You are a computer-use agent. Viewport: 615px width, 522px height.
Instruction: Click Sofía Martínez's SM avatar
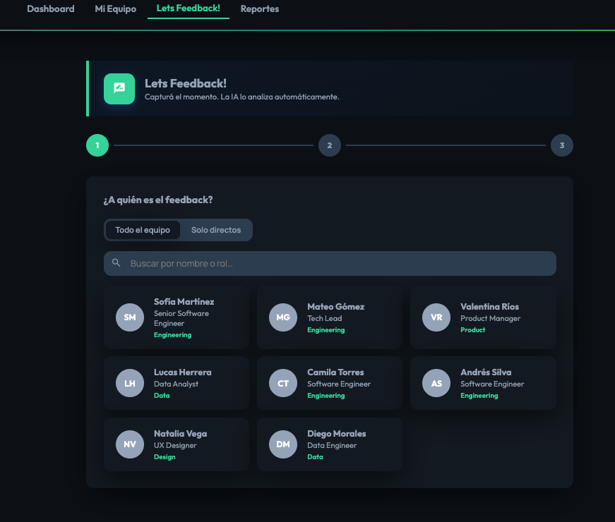point(129,317)
